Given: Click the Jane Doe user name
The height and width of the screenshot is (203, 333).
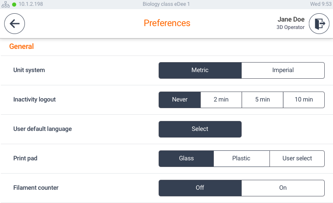Looking at the screenshot, I should 291,19.
